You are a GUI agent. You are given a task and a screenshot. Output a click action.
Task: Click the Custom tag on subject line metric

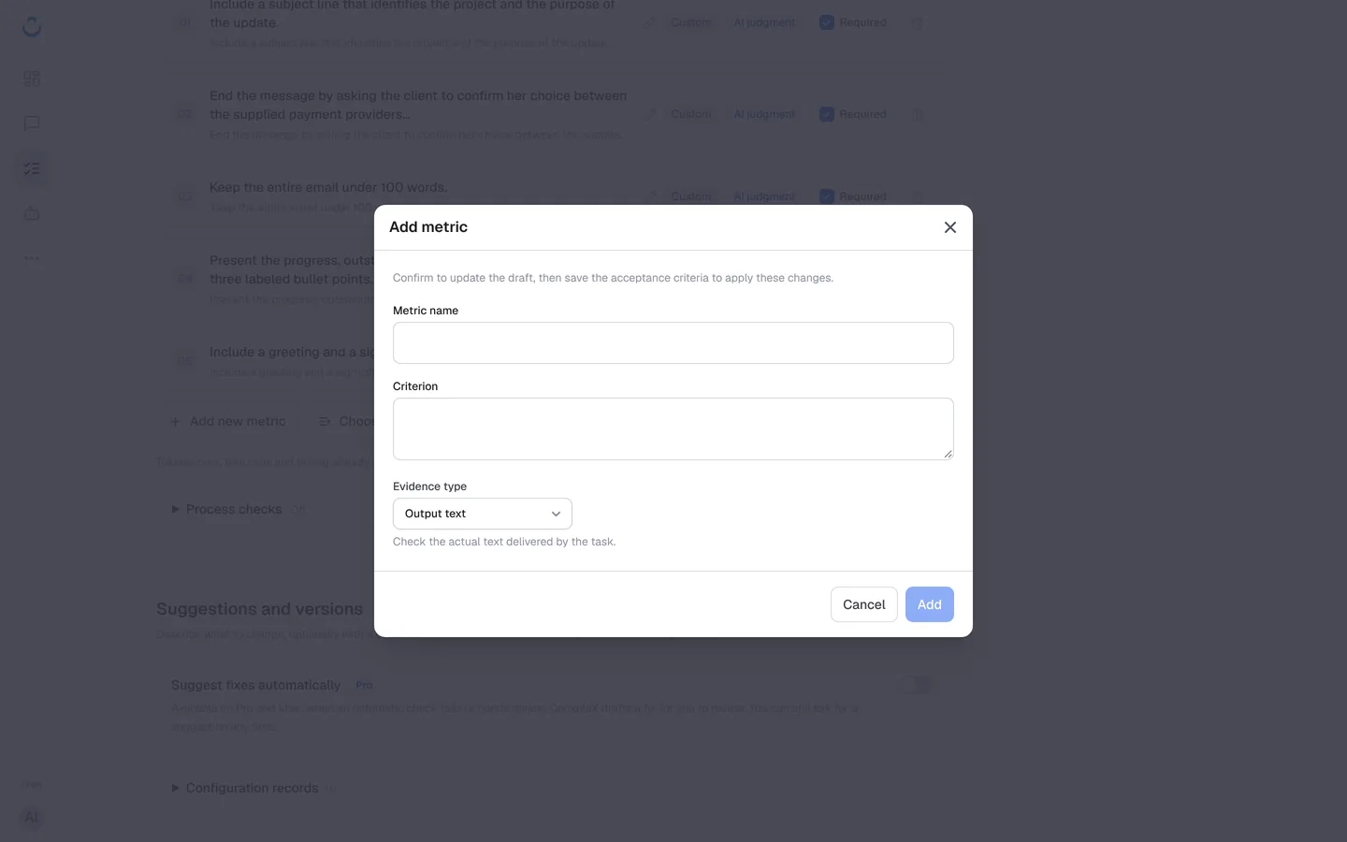click(x=690, y=22)
